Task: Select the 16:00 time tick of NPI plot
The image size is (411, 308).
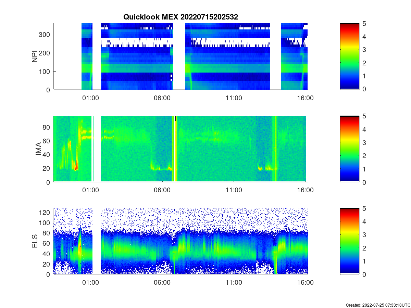Action: pos(306,98)
